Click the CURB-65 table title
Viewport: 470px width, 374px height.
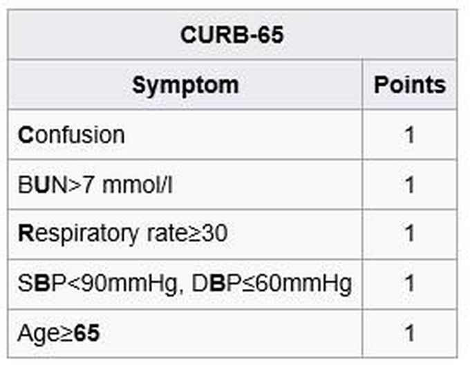(232, 35)
